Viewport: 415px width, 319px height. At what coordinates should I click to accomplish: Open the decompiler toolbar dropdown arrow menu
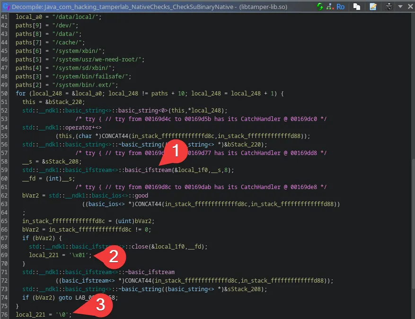[400, 7]
